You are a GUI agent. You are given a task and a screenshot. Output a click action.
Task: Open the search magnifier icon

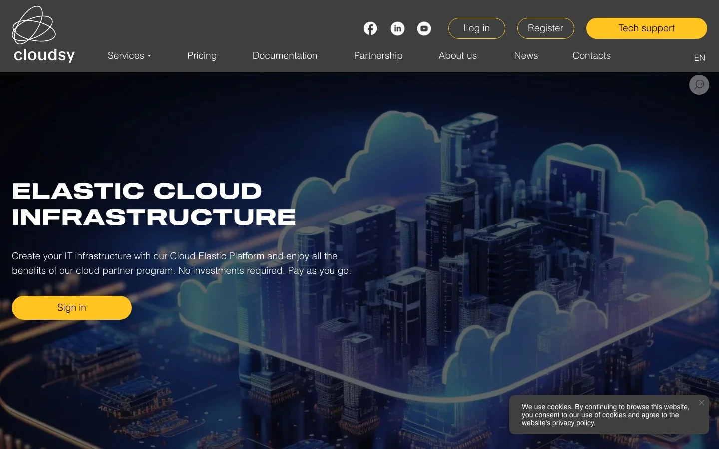point(699,85)
